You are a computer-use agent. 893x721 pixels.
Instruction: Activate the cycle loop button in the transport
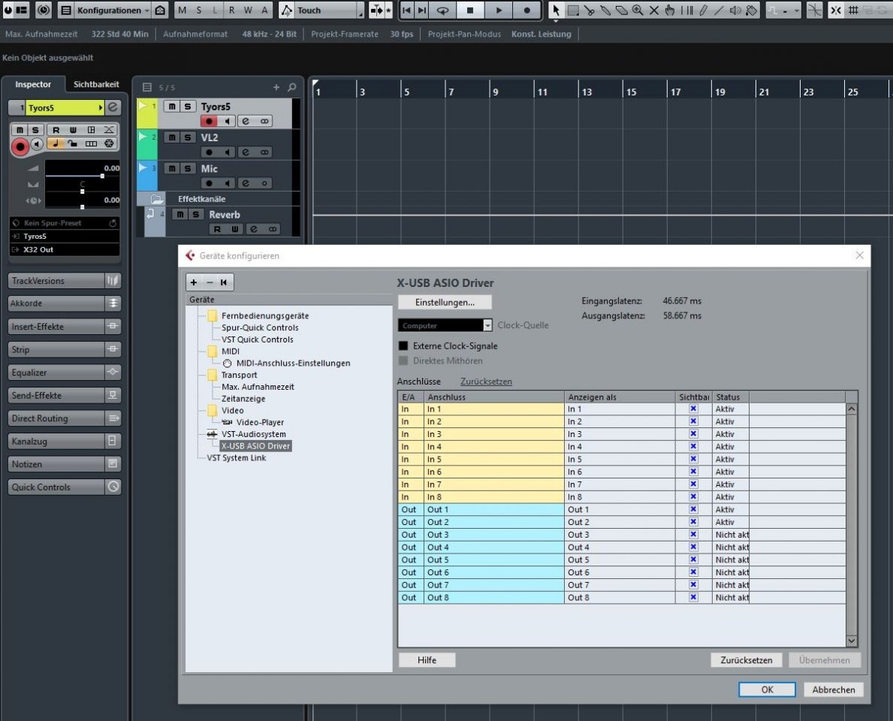point(442,10)
